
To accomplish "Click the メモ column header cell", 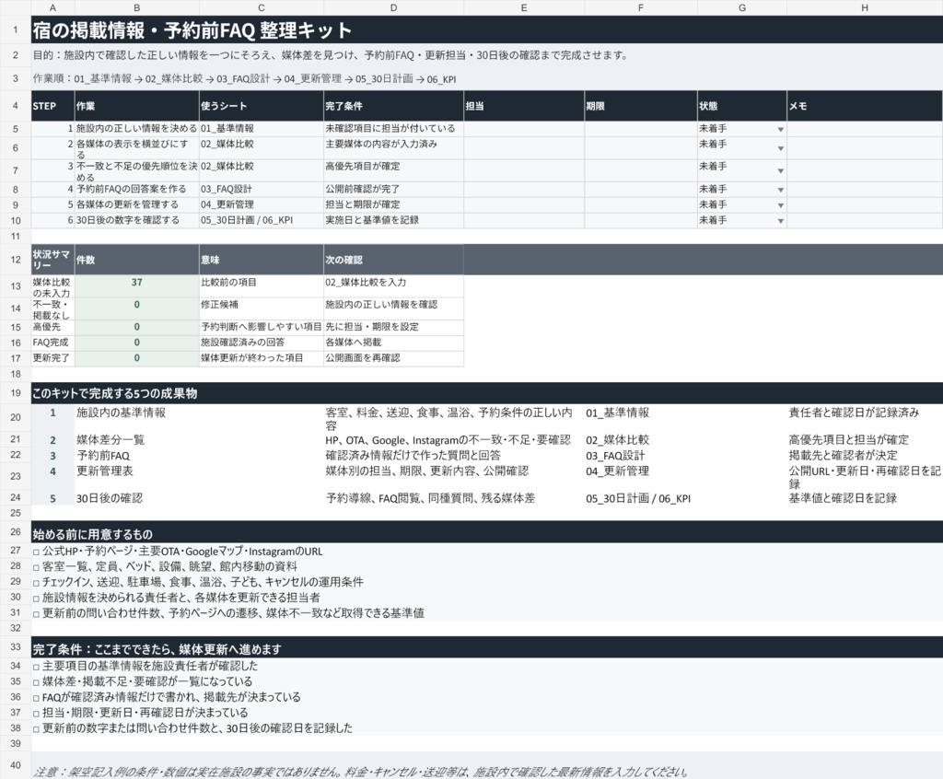I will pyautogui.click(x=864, y=106).
